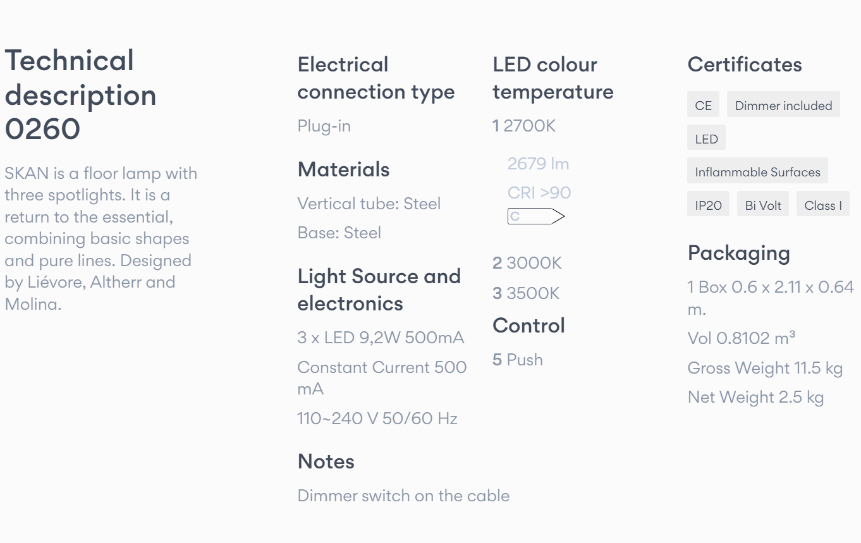Click the 2679 lm luminous flux value
Image resolution: width=861 pixels, height=543 pixels.
coord(538,164)
